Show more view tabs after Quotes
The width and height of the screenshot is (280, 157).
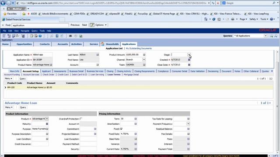coord(272,71)
